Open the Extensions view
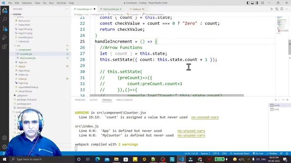This screenshot has height=163, width=291. pyautogui.click(x=5, y=46)
